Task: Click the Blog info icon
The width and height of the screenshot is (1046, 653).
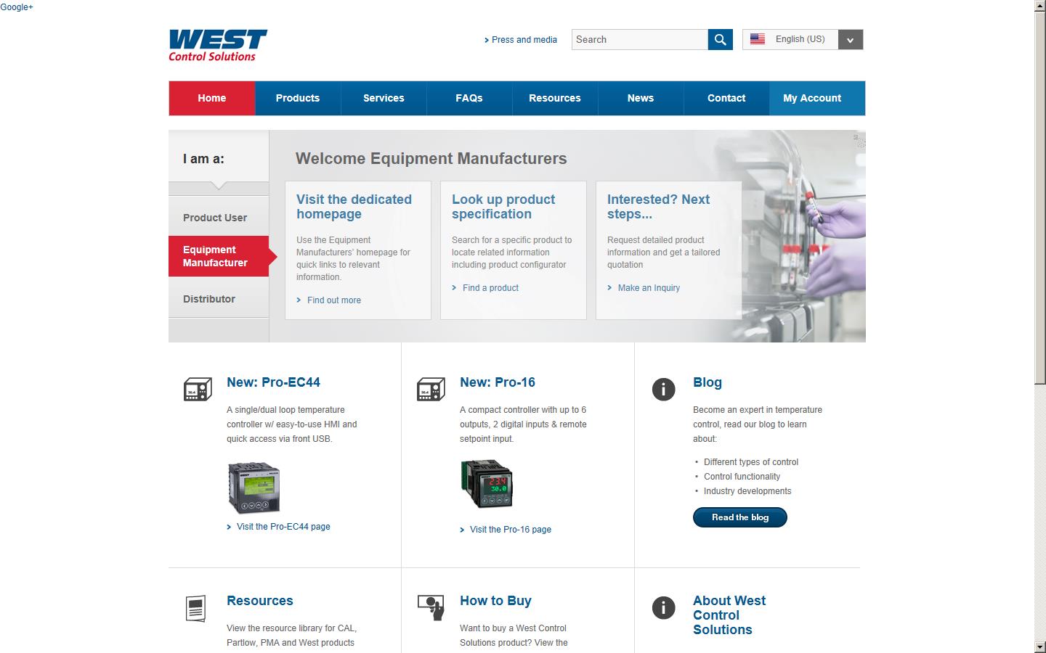Action: pos(663,389)
